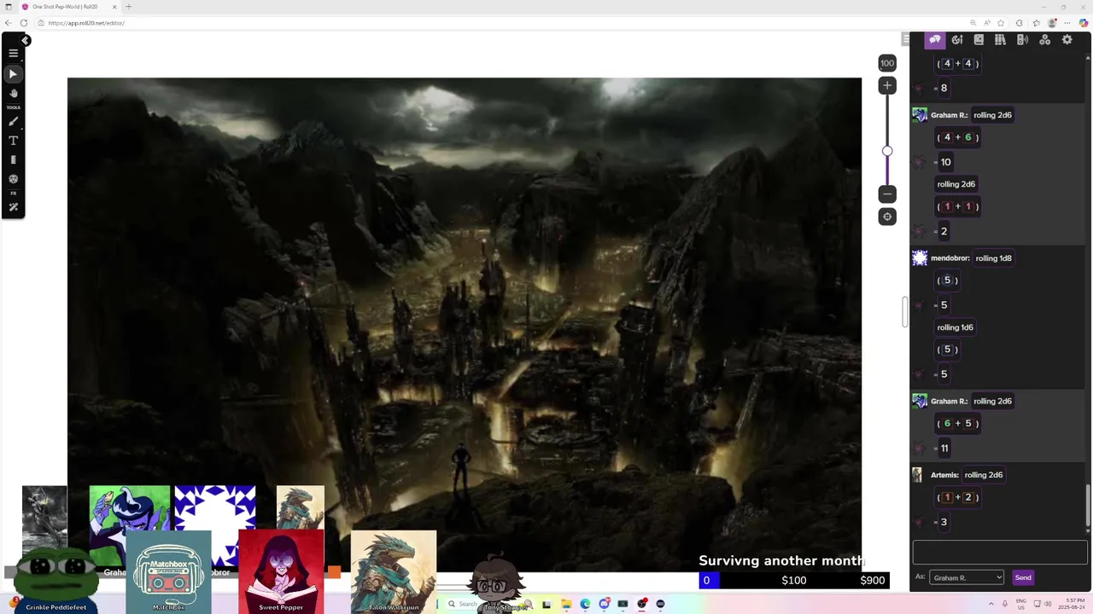Viewport: 1093px width, 614px height.
Task: Select the Measure ruler tool
Action: [x=13, y=159]
